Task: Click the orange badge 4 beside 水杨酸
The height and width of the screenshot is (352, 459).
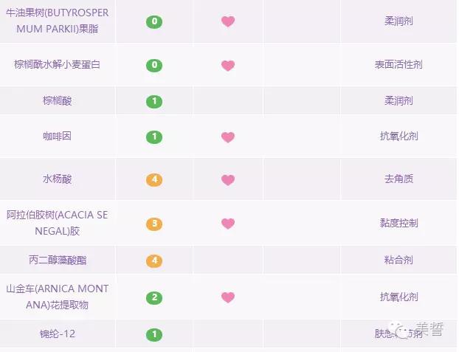Action: click(x=154, y=179)
